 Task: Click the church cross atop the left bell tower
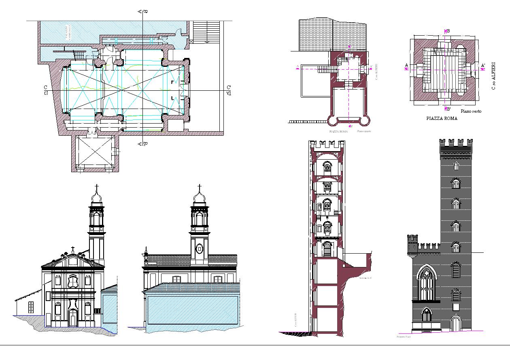tap(96, 188)
